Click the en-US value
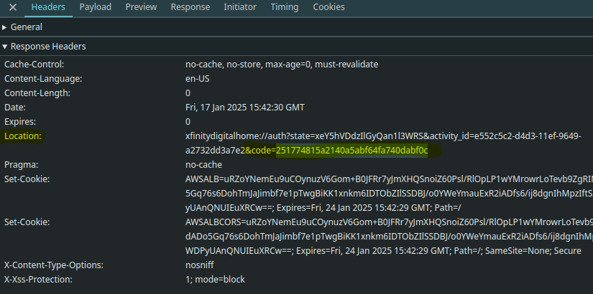 pos(198,79)
